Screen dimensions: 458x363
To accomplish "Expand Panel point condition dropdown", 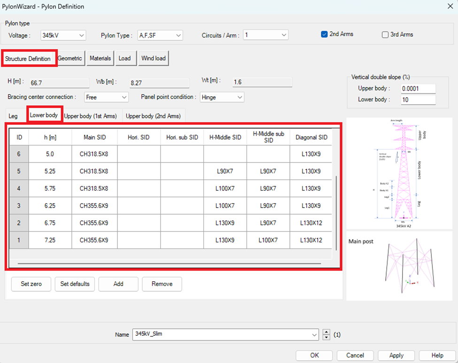I will [x=222, y=97].
